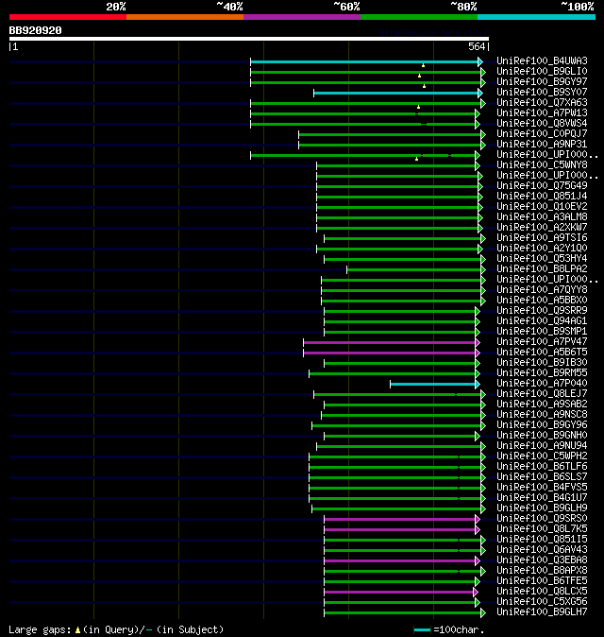Select the UniRef100_A2XKW7 label
This screenshot has width=604, height=637.
pos(542,227)
